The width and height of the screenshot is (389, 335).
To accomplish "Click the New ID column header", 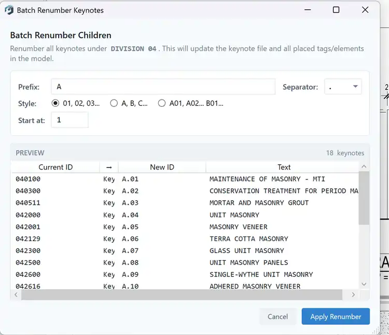I will (162, 167).
